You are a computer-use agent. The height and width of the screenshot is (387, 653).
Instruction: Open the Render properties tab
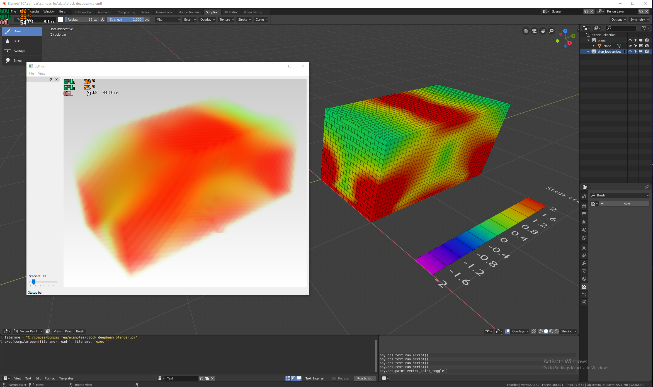(584, 206)
